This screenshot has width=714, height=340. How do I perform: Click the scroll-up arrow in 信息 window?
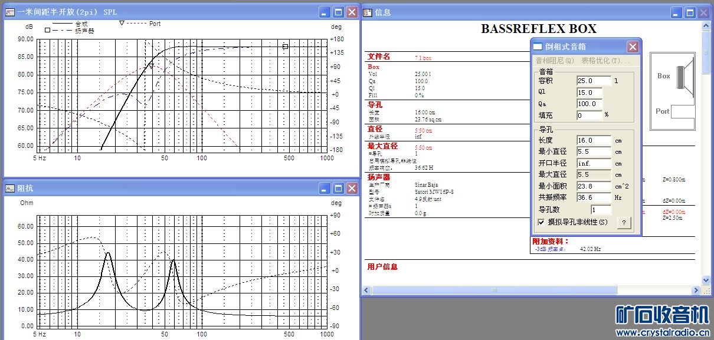click(706, 25)
